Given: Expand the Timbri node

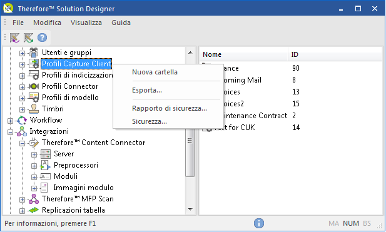Looking at the screenshot, I should point(22,109).
